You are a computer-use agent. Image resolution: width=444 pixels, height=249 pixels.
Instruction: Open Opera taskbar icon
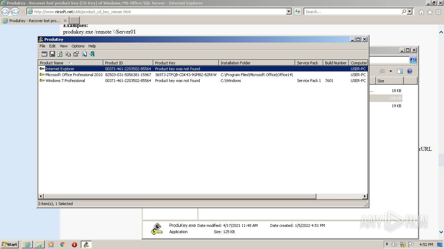click(74, 245)
